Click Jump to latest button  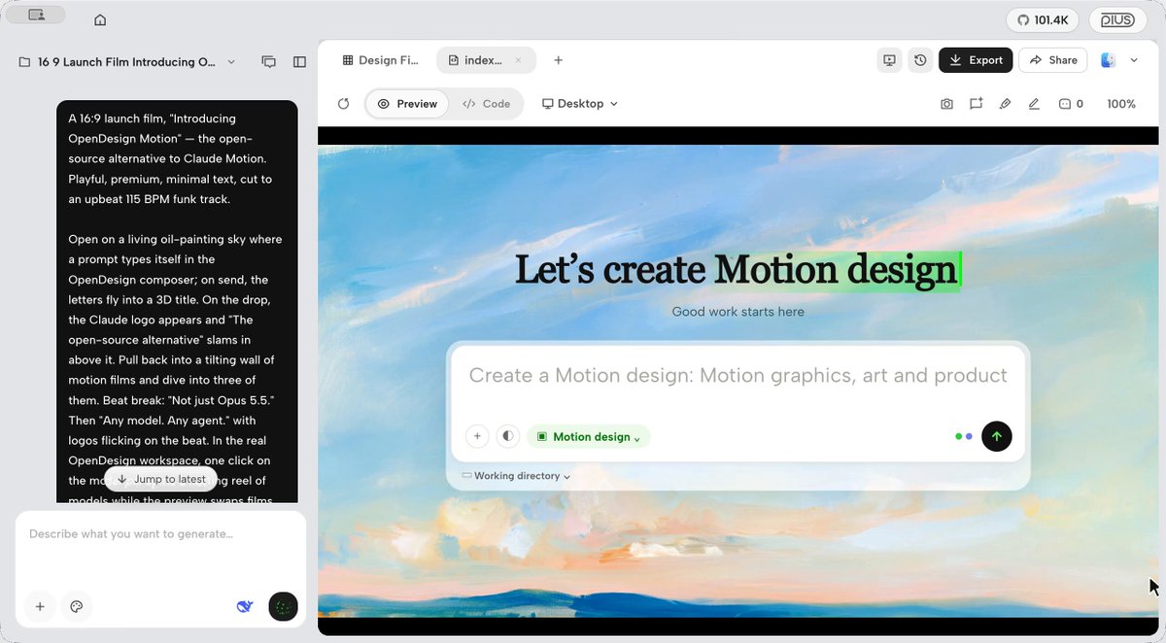[x=161, y=479]
